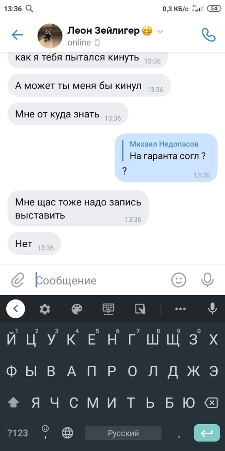Switch keyboard language with globe key
The height and width of the screenshot is (451, 225).
(x=67, y=433)
